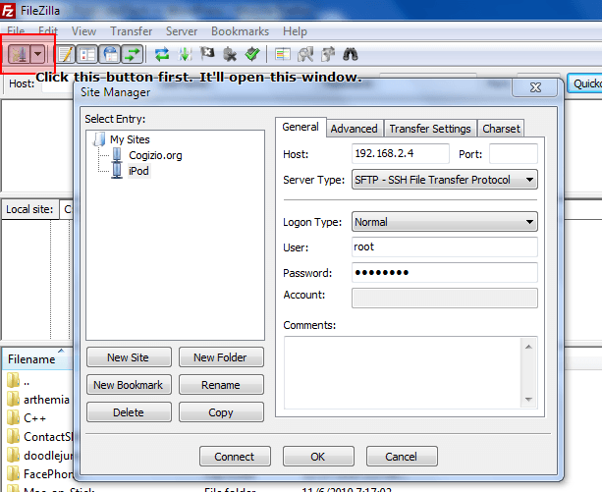Open the Logon Type dropdown
Image resolution: width=602 pixels, height=492 pixels.
445,222
